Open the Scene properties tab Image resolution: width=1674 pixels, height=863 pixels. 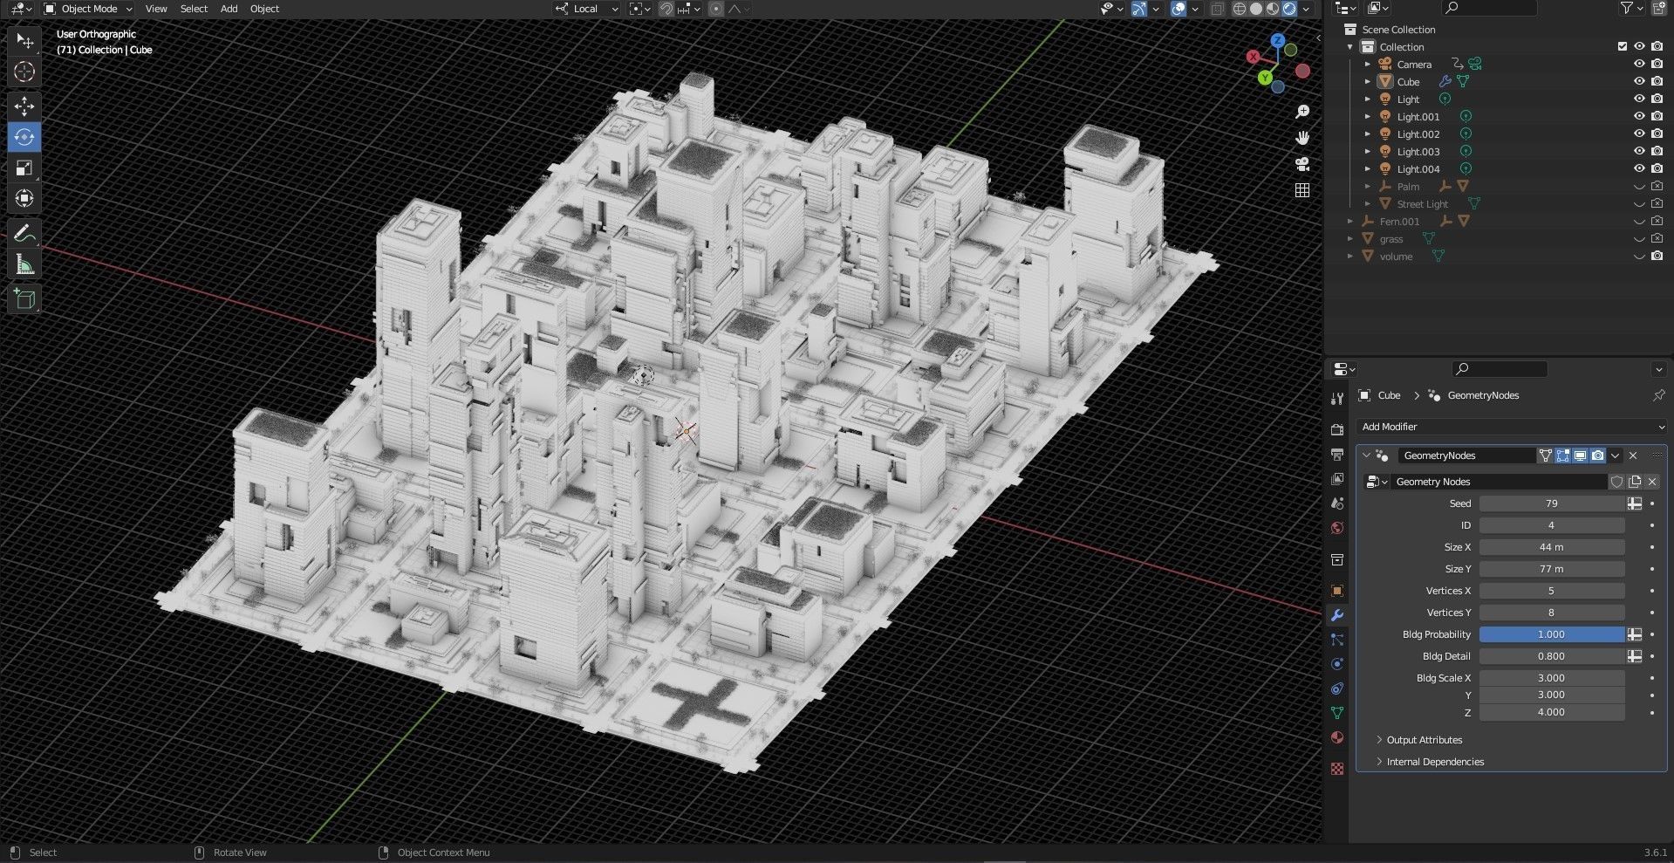pos(1337,503)
